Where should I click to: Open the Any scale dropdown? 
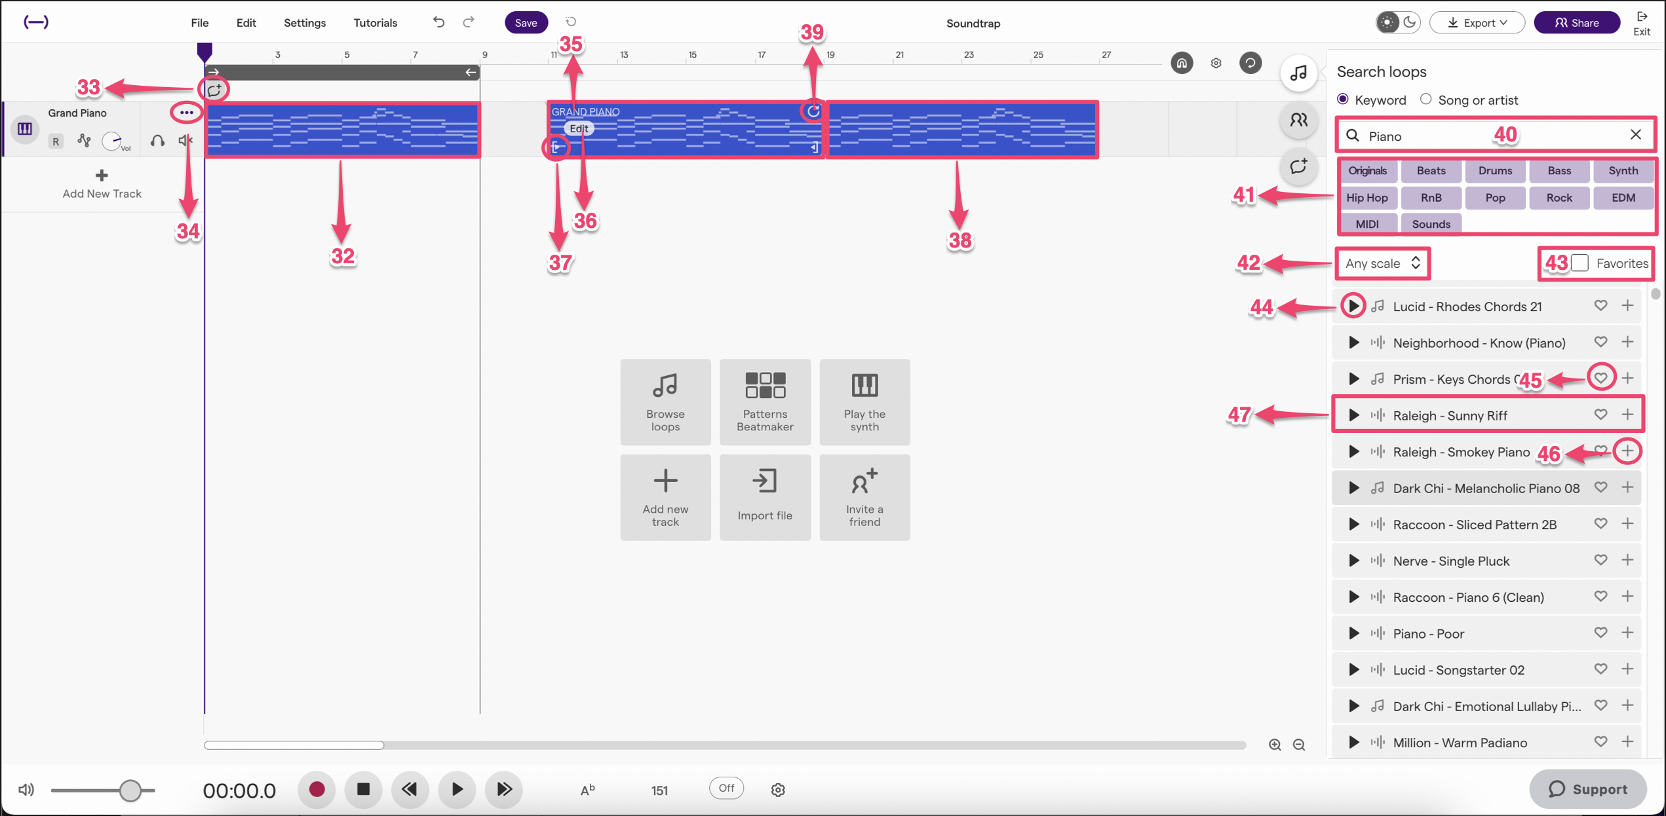pos(1382,263)
